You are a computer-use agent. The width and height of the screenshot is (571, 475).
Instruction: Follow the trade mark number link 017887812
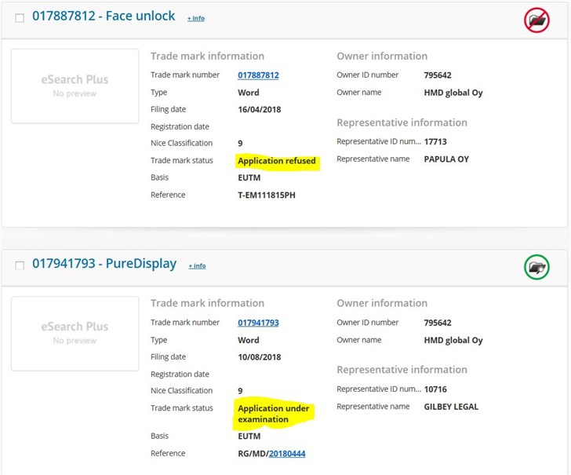click(x=258, y=75)
